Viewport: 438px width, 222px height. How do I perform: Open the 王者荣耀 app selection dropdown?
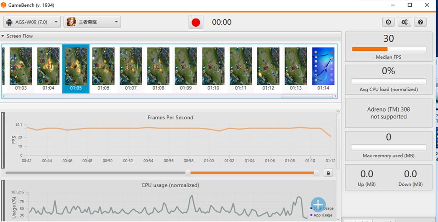pyautogui.click(x=116, y=22)
